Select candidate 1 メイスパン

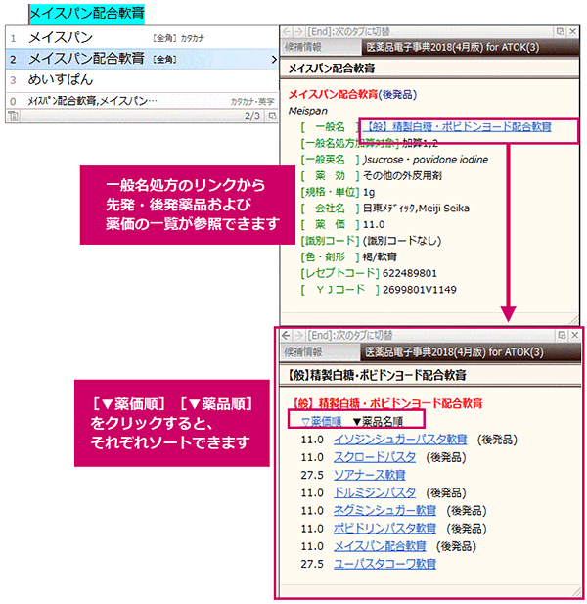(x=142, y=38)
